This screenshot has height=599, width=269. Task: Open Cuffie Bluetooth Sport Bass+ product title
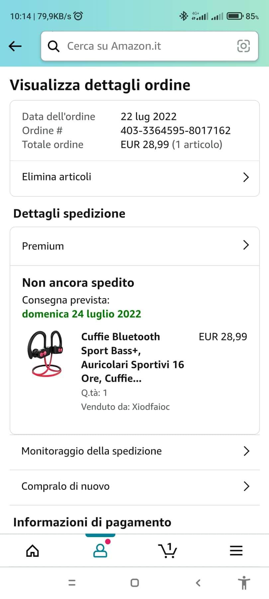(x=133, y=357)
